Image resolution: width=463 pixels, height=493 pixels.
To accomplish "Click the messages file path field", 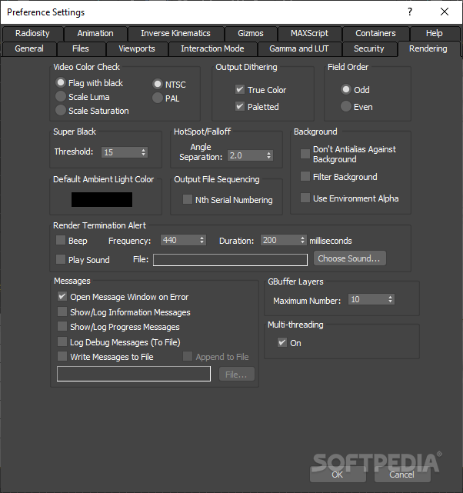I will click(x=134, y=374).
